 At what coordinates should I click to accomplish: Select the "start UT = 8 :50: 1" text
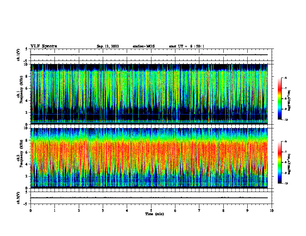[x=187, y=46]
